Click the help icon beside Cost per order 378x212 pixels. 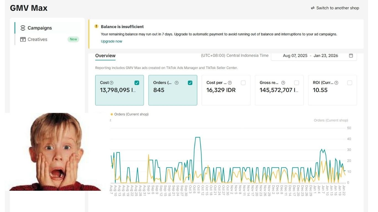(230, 83)
